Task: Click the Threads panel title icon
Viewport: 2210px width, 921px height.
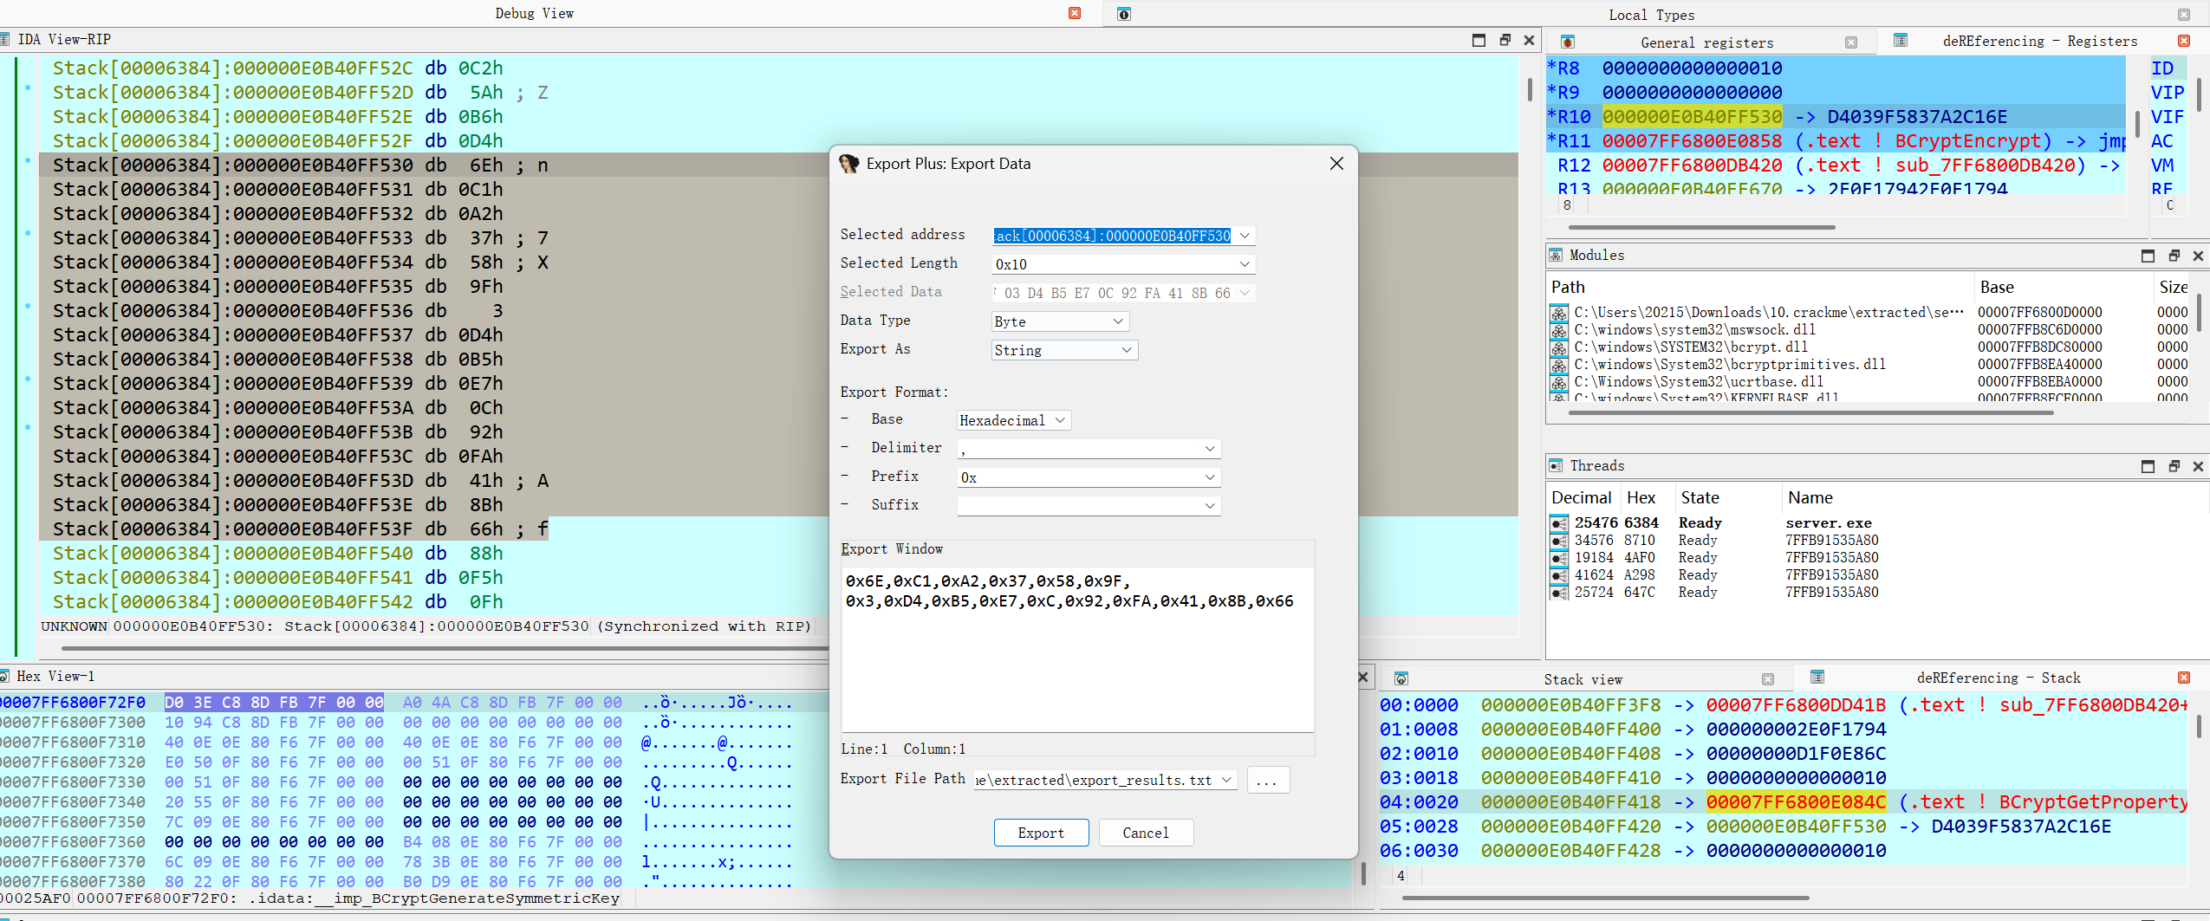Action: [1556, 465]
